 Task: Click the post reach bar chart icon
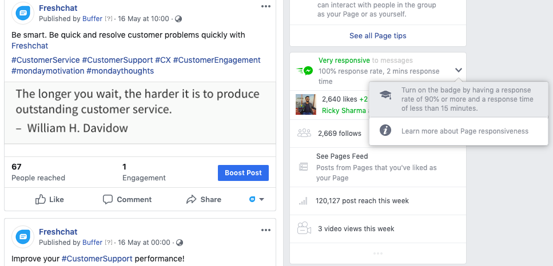tap(303, 201)
